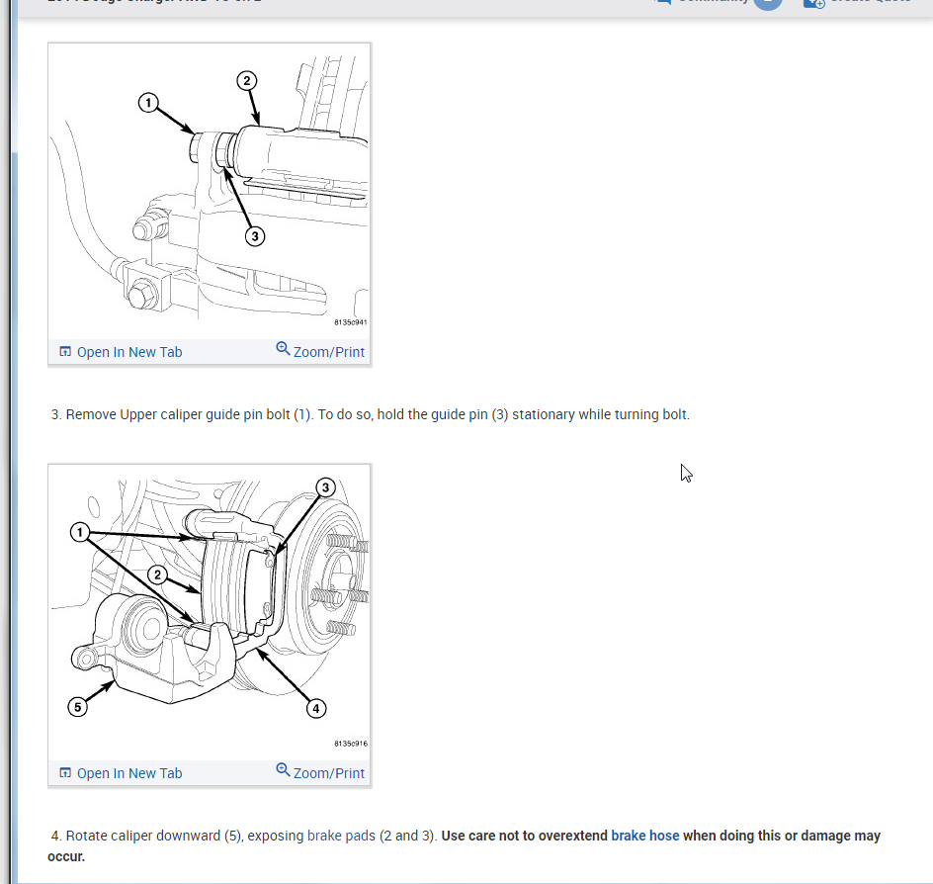Click the new-tab icon under second diagram
The image size is (933, 884).
tap(65, 772)
